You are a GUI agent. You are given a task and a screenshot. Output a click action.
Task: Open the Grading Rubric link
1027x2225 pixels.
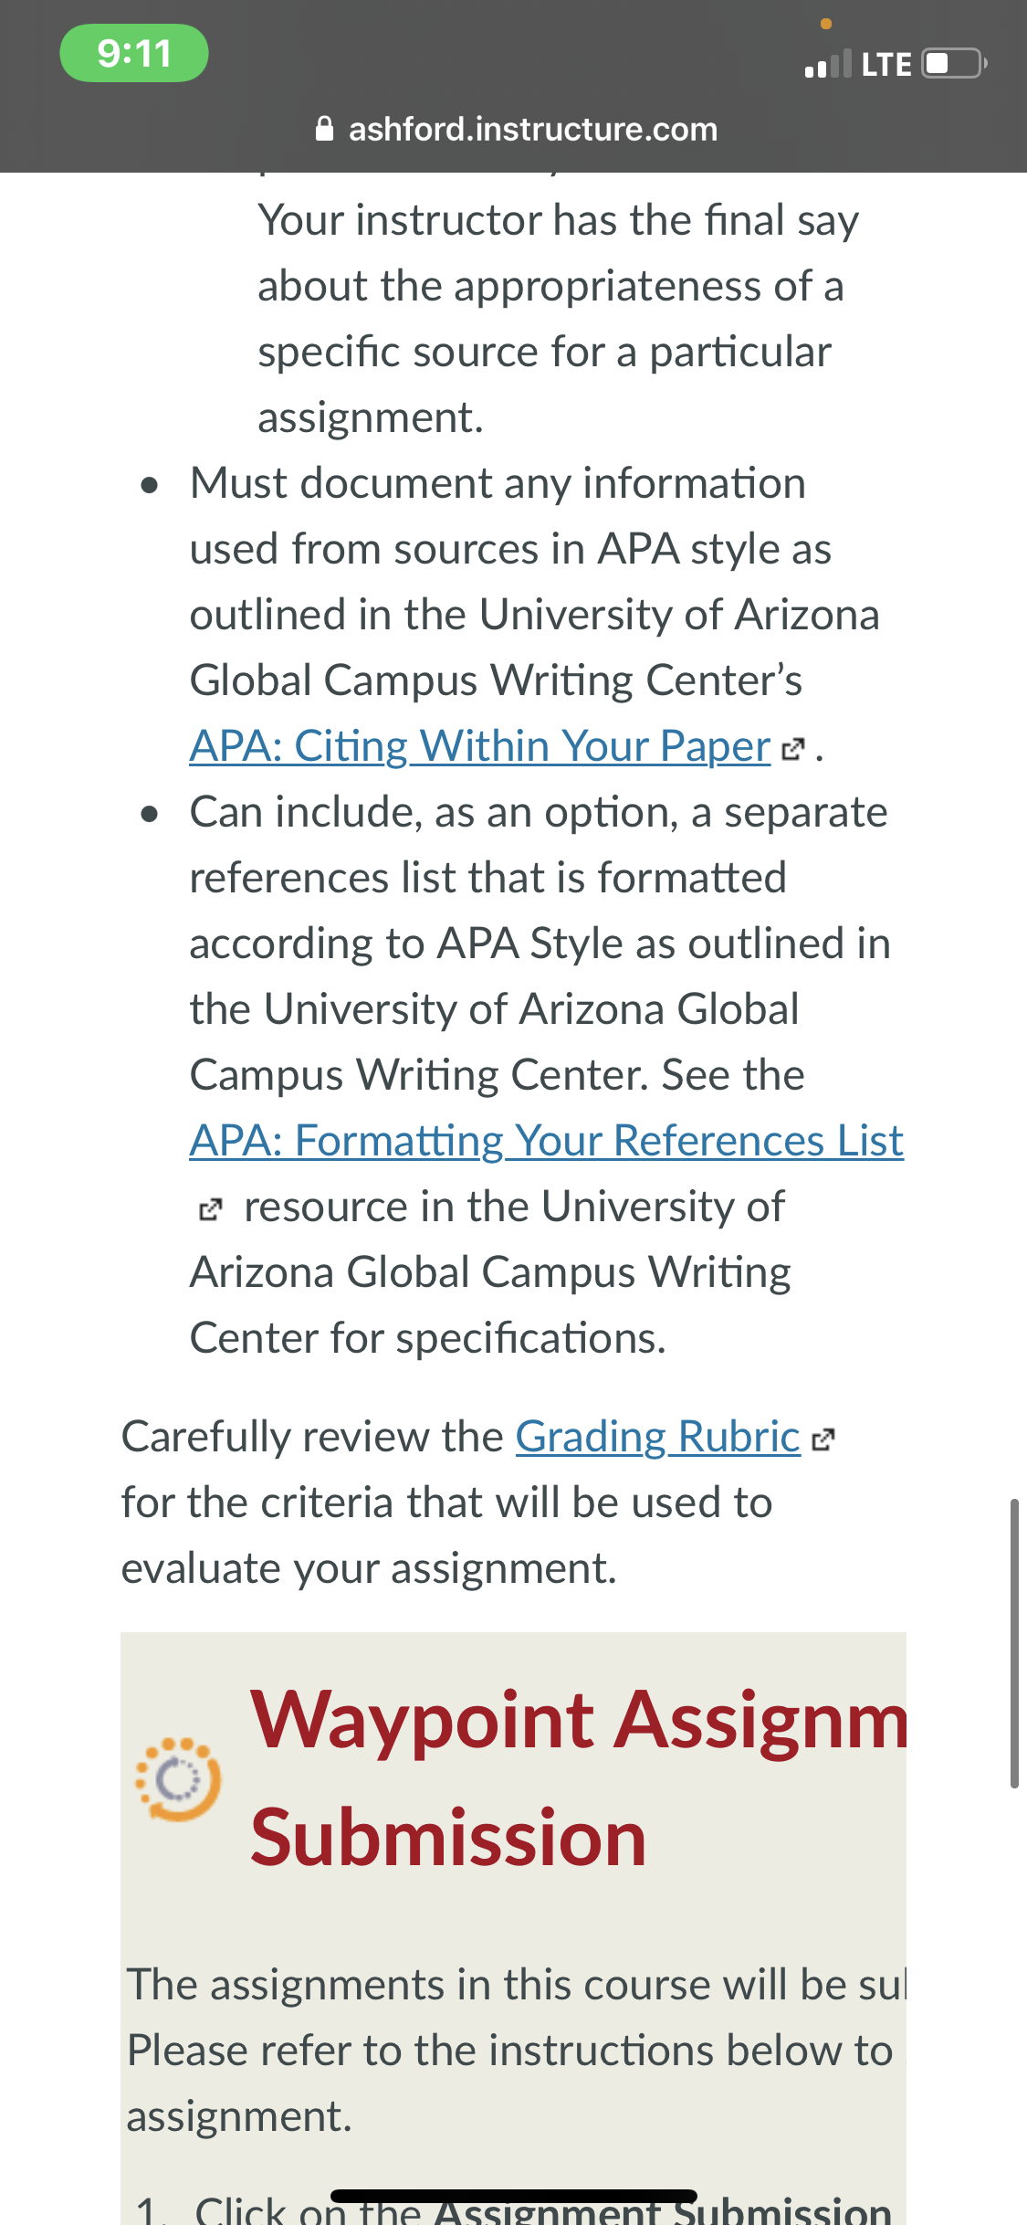658,1437
